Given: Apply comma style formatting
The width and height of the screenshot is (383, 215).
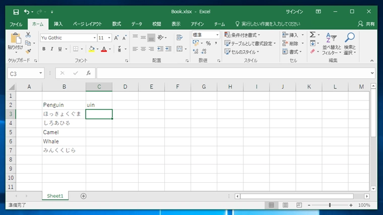Looking at the screenshot, I should click(x=216, y=43).
